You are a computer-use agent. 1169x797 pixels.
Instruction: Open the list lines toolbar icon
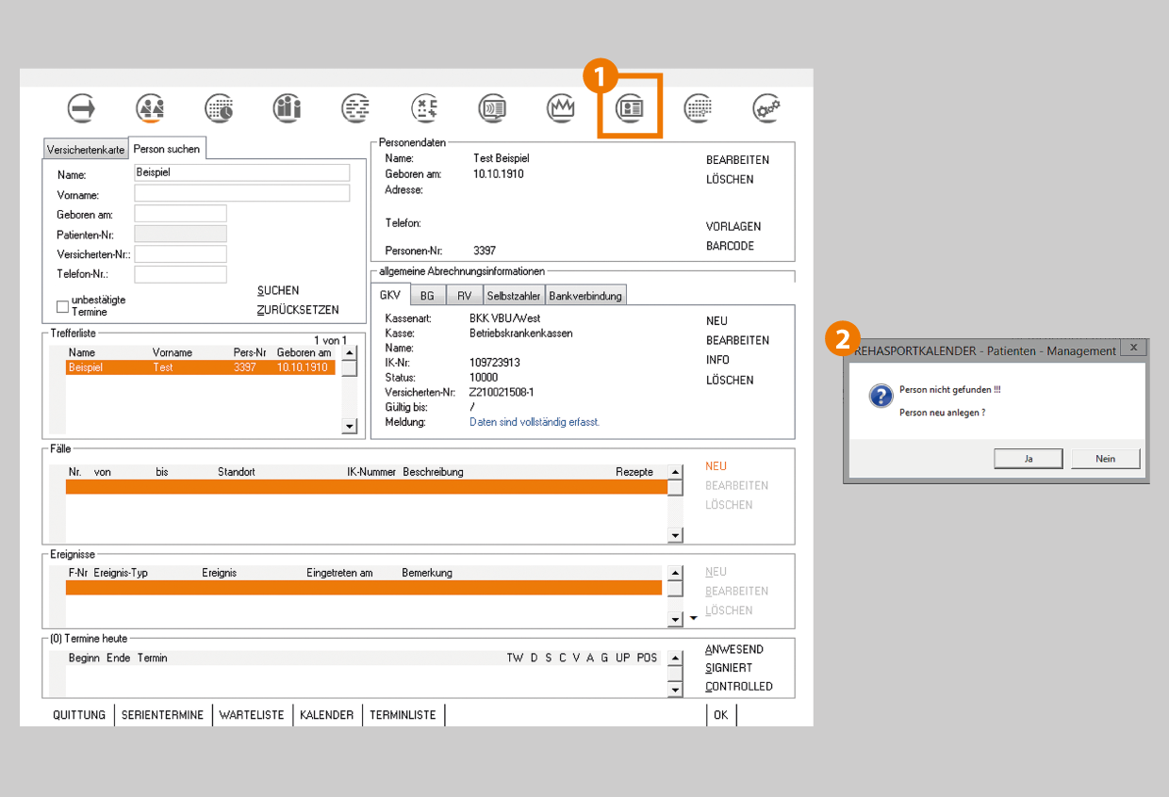tap(355, 108)
